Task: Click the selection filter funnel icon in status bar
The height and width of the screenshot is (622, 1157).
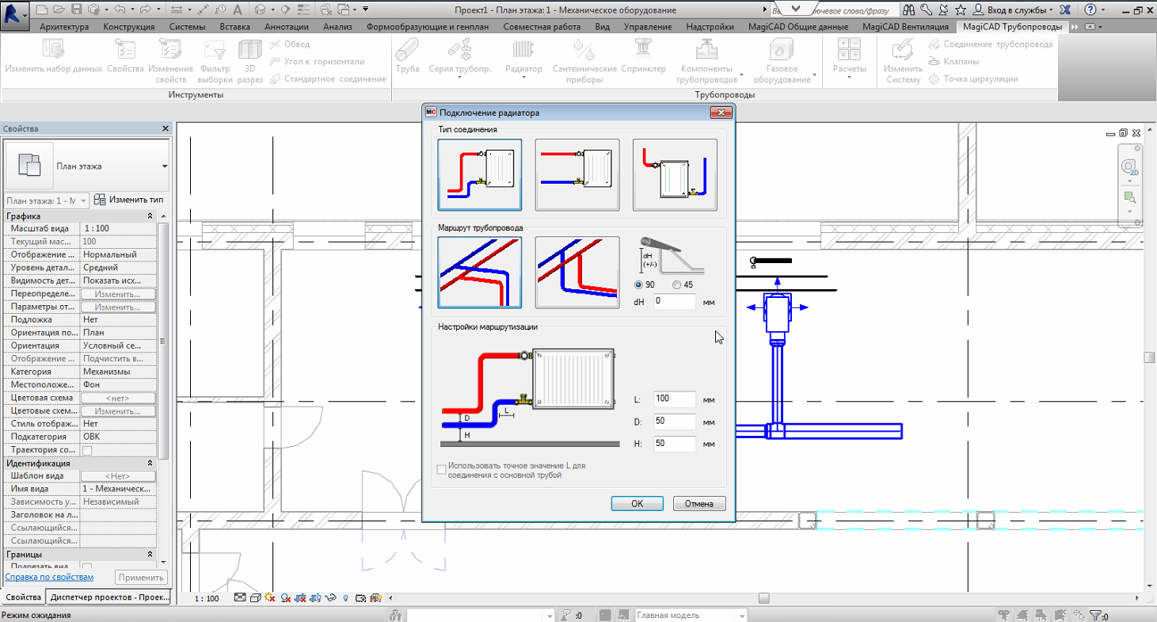Action: pos(1094,615)
